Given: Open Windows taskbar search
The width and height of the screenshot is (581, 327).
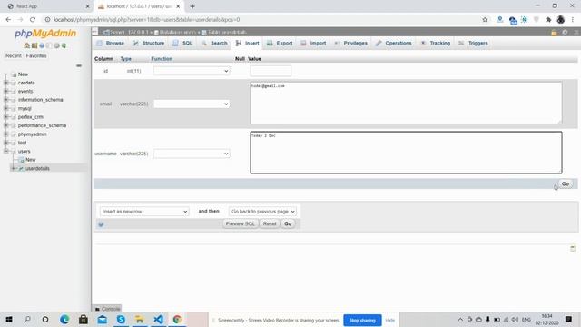Looking at the screenshot, I should [27, 319].
